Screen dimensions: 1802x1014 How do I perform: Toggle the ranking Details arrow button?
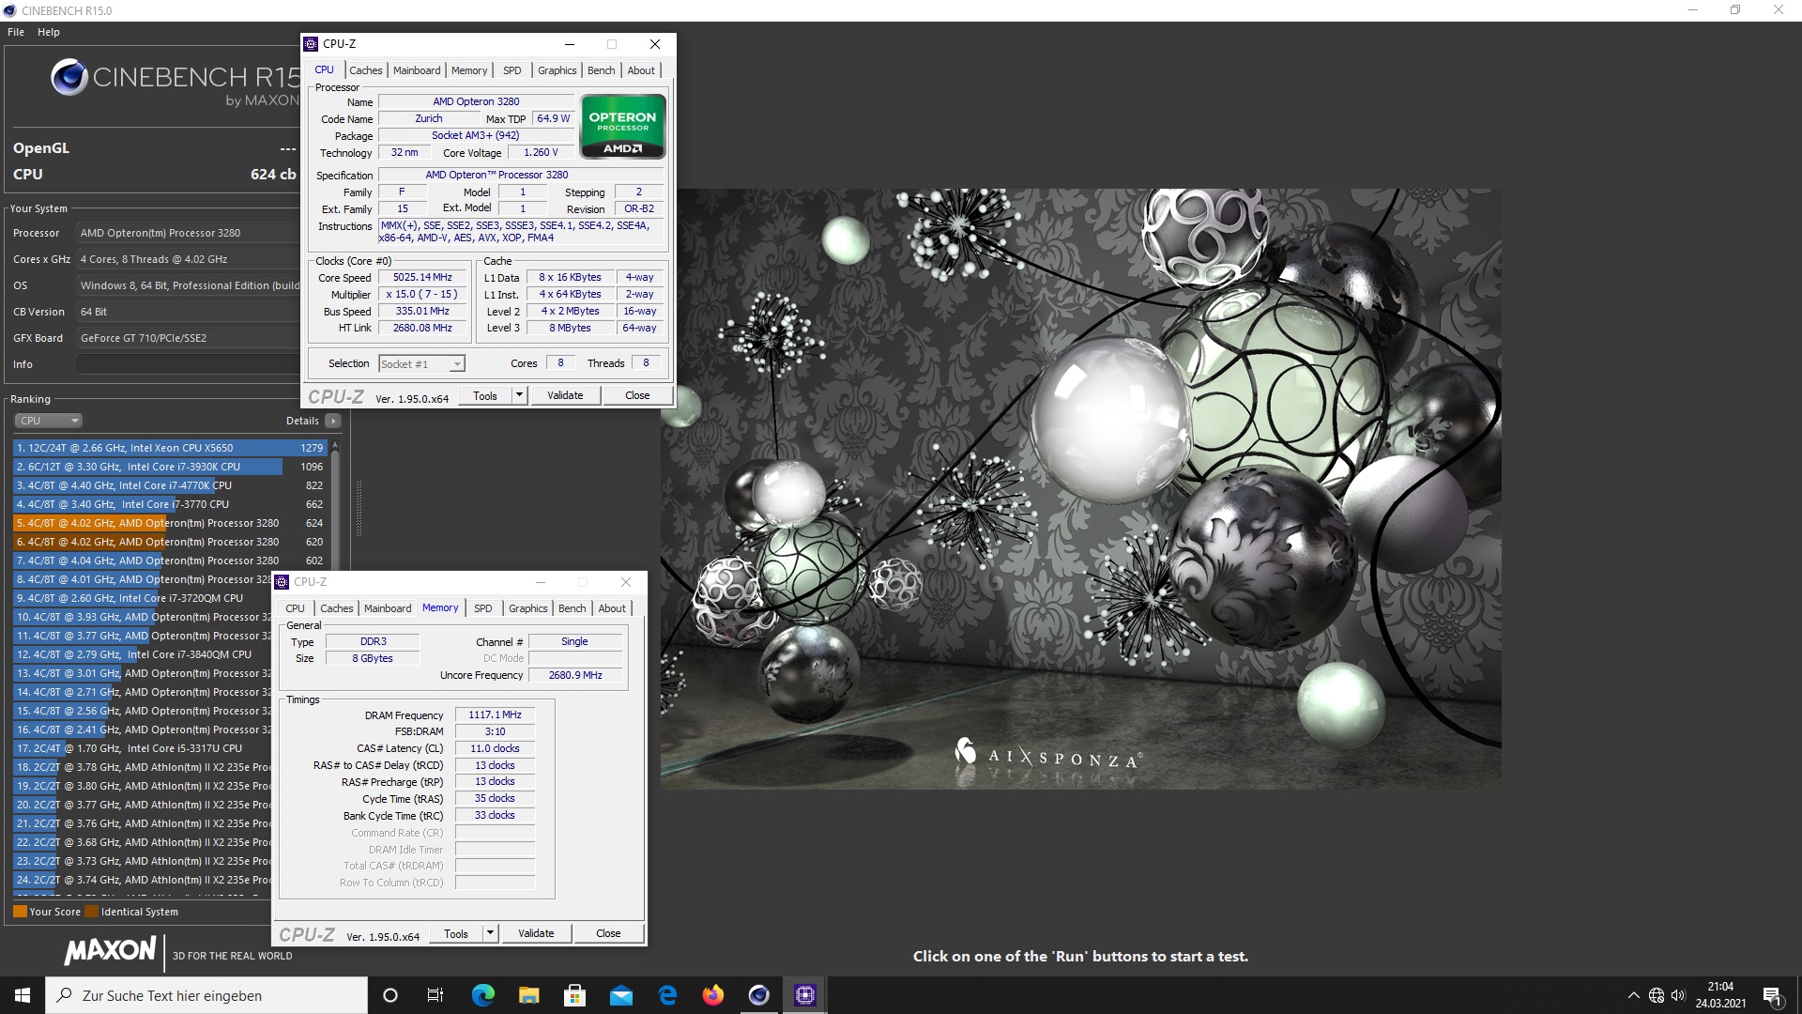(x=333, y=421)
